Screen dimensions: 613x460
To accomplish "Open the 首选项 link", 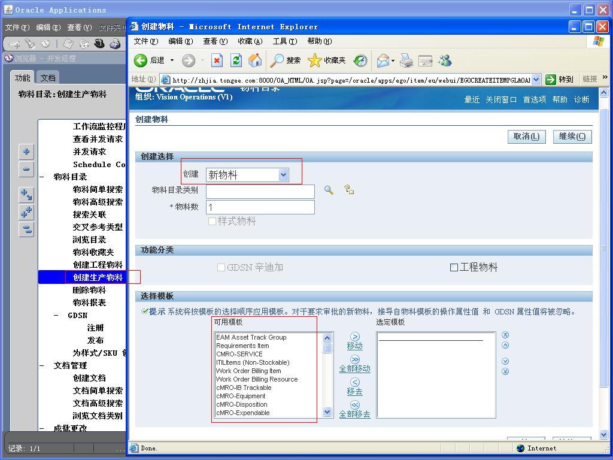I will [535, 100].
